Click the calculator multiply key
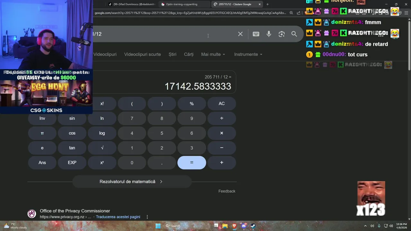The height and width of the screenshot is (231, 411). point(222,133)
